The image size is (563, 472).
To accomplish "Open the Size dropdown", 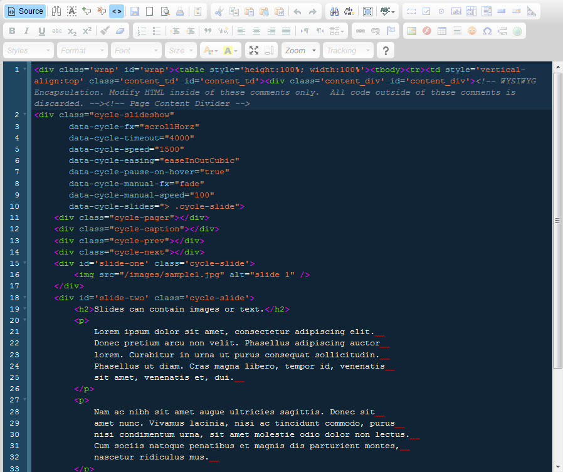I will tap(181, 51).
